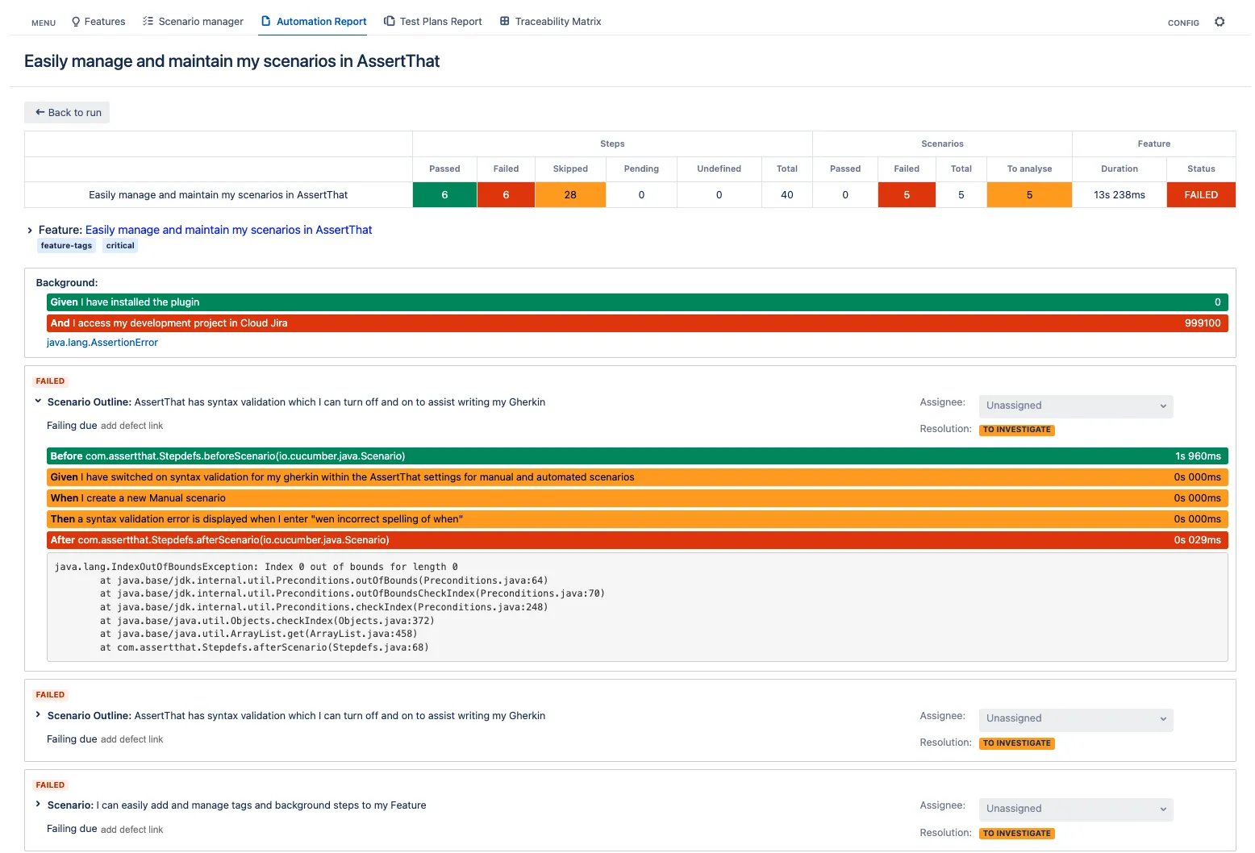Click the critical tag
This screenshot has width=1255, height=853.
120,246
